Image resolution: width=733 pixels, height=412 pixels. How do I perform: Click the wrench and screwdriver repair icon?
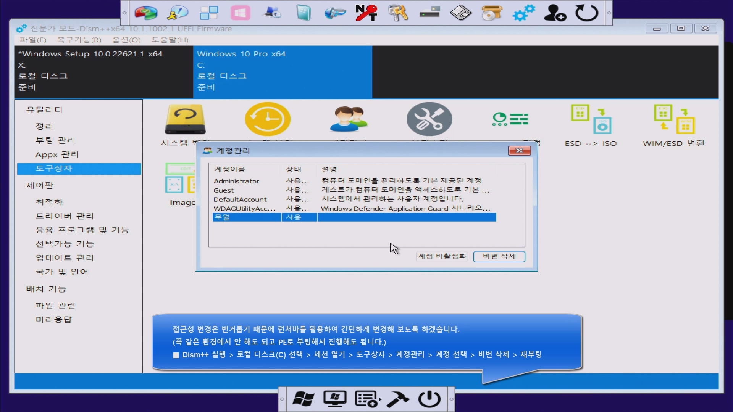[x=429, y=119]
